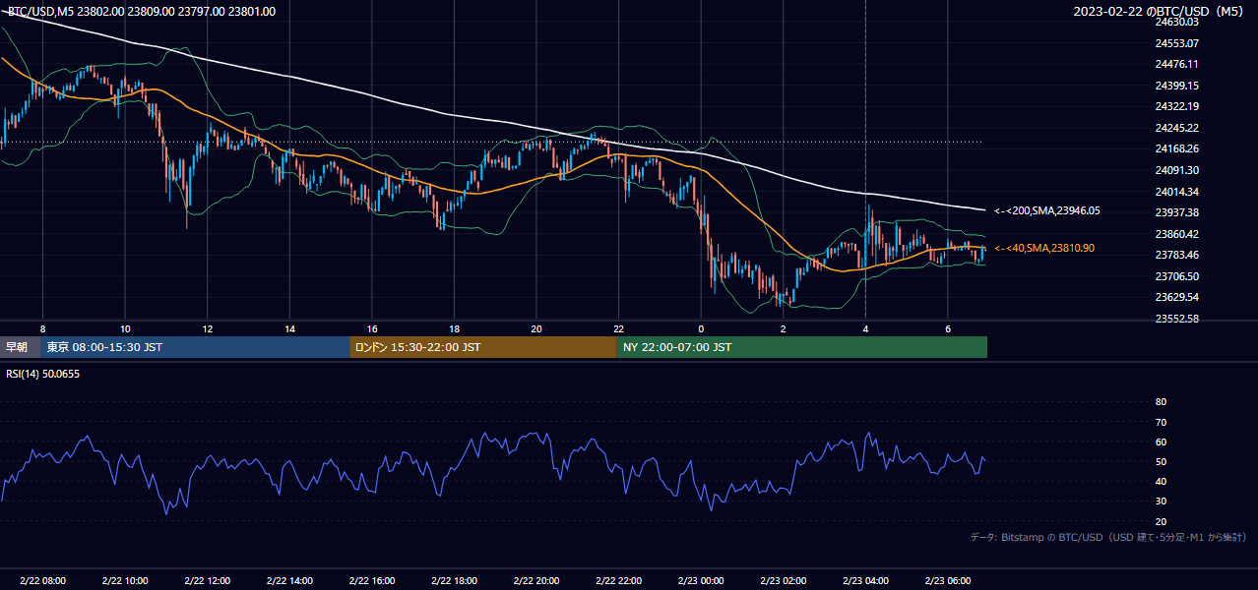Screen dimensions: 1258x590
Task: Click the 2/22 10:00 time label
Action: coord(125,580)
